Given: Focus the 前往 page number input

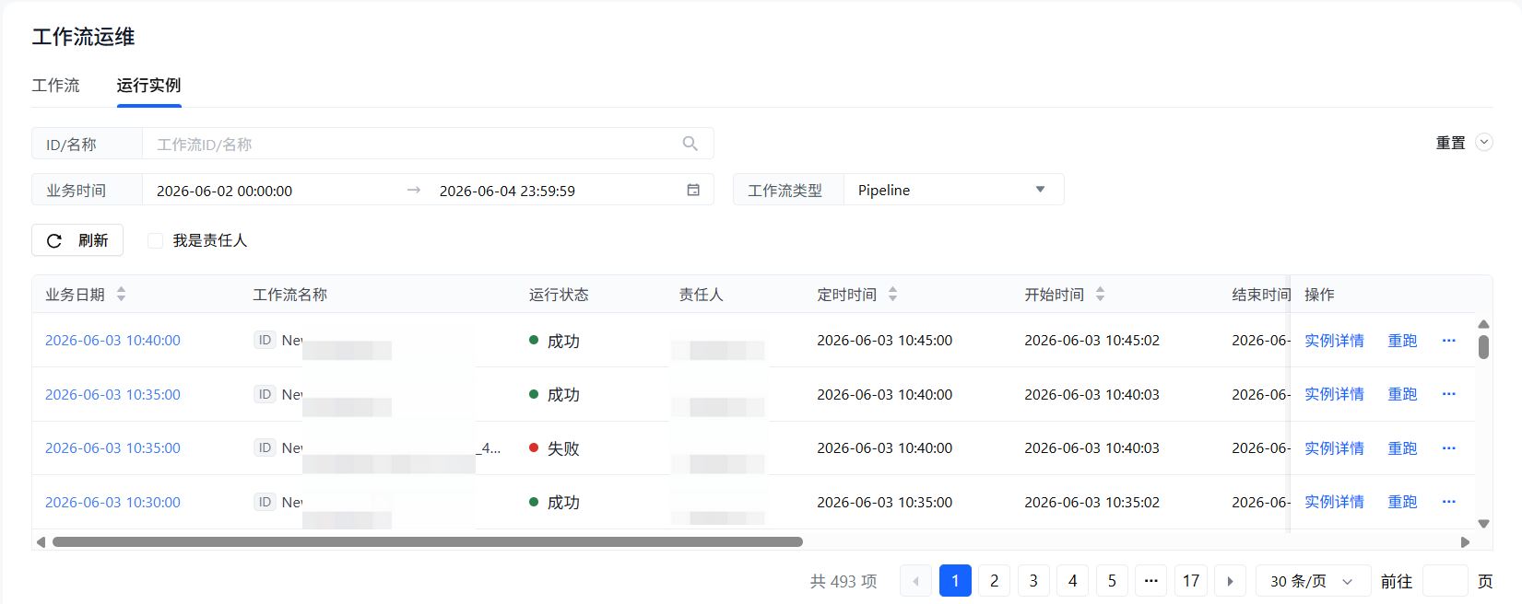Looking at the screenshot, I should point(1445,581).
